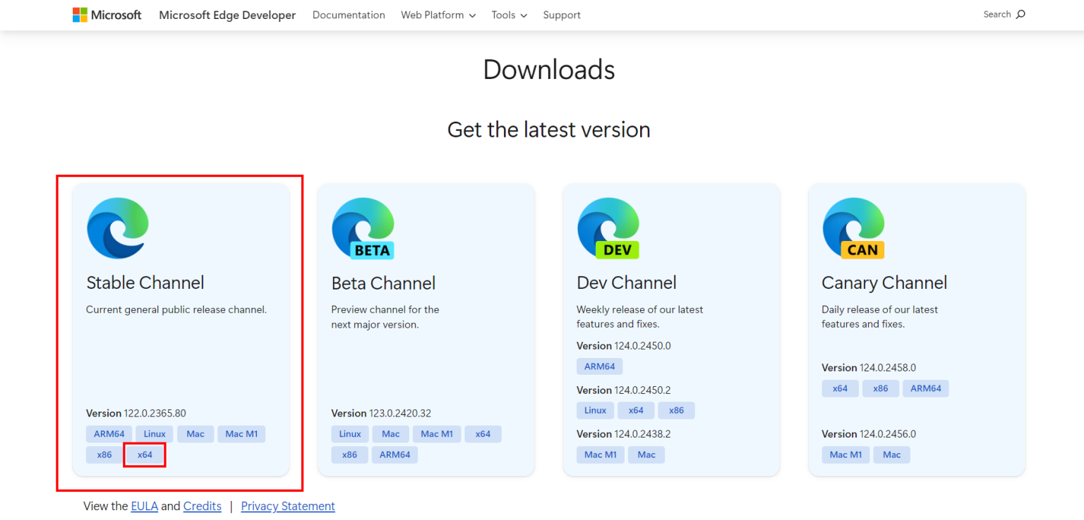Open the Support menu item
This screenshot has height=520, width=1084.
click(x=561, y=15)
